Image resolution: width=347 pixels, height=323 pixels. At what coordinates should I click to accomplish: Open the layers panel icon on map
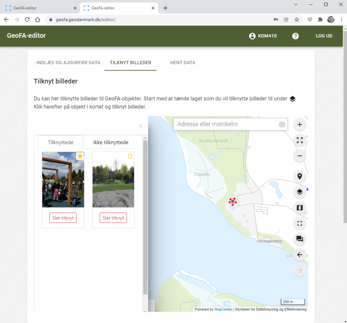(x=299, y=192)
